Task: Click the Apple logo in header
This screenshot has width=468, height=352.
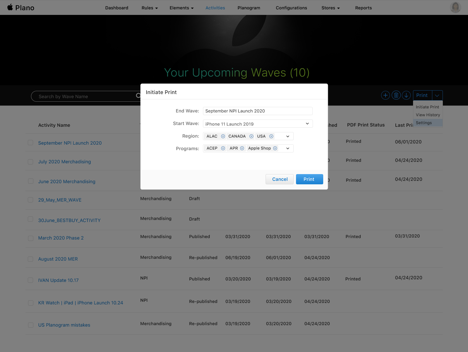Action: (10, 7)
